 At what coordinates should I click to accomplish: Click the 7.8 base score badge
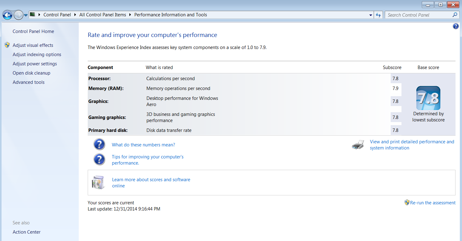pyautogui.click(x=428, y=98)
